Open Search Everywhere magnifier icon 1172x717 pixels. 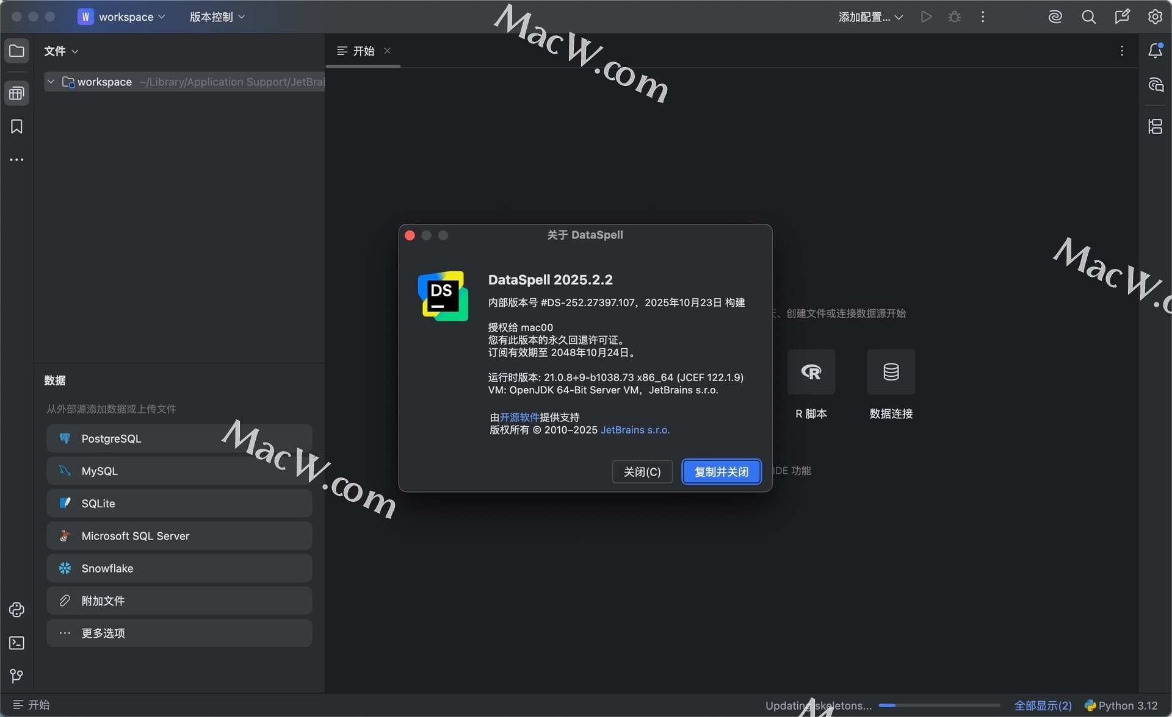(x=1088, y=17)
